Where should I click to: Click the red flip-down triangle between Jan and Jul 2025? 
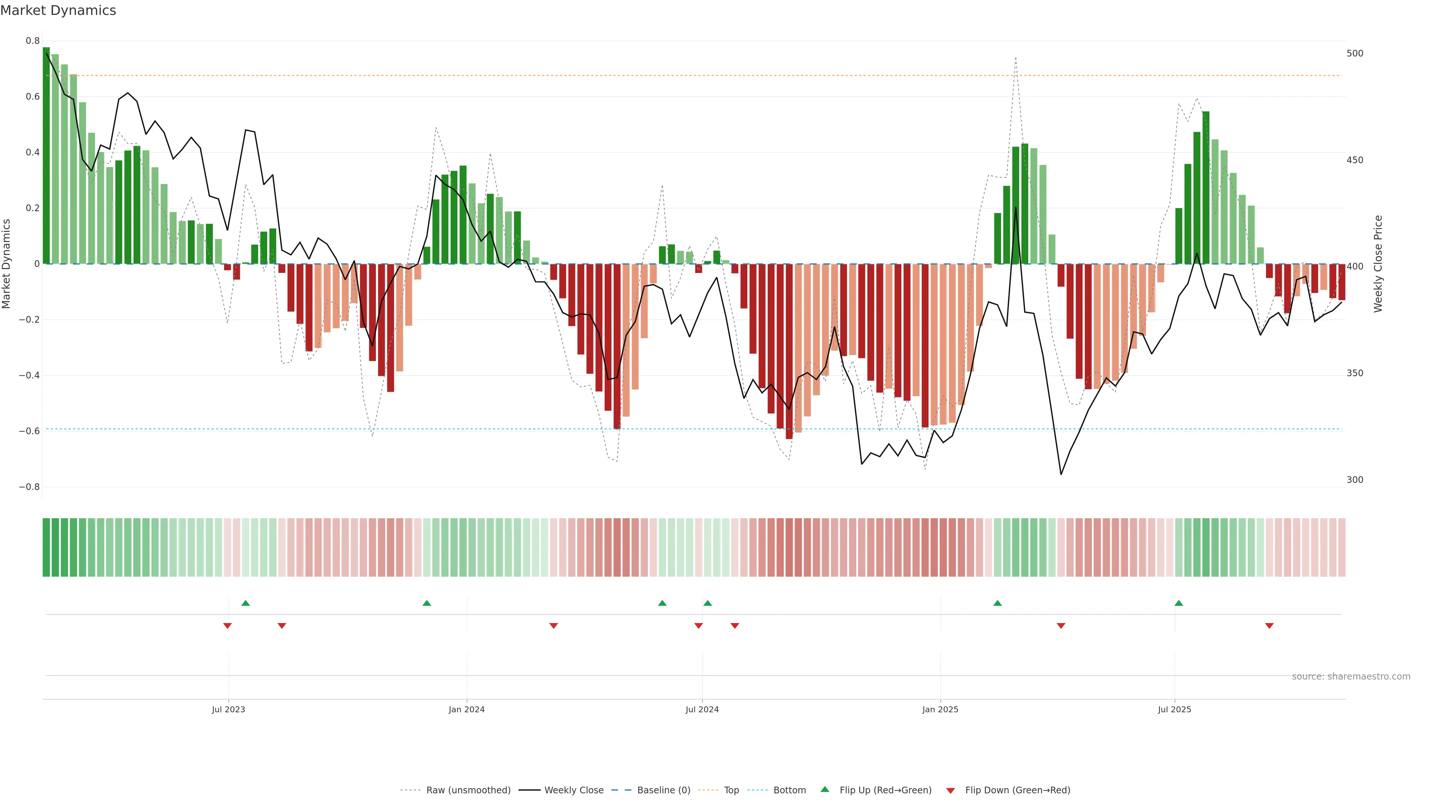pyautogui.click(x=1061, y=626)
